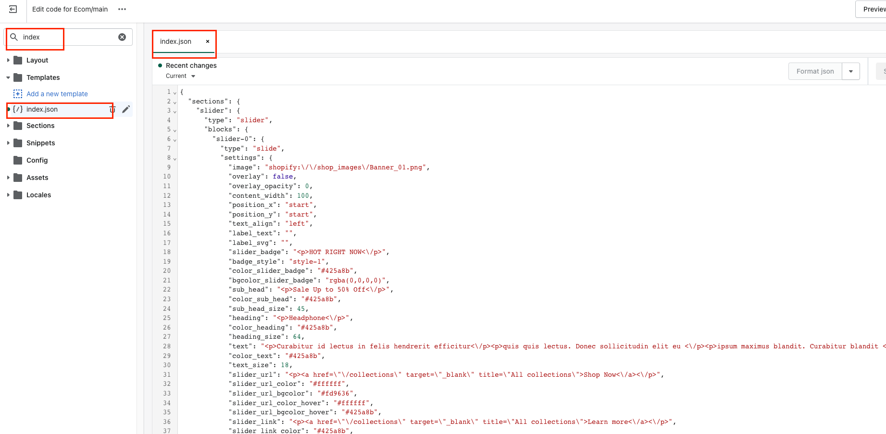The height and width of the screenshot is (434, 886).
Task: Click the exit editor icon at top left
Action: coord(13,9)
